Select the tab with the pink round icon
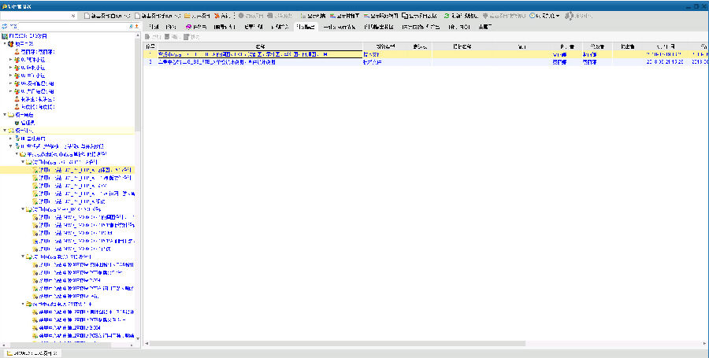The image size is (709, 358). tap(196, 27)
